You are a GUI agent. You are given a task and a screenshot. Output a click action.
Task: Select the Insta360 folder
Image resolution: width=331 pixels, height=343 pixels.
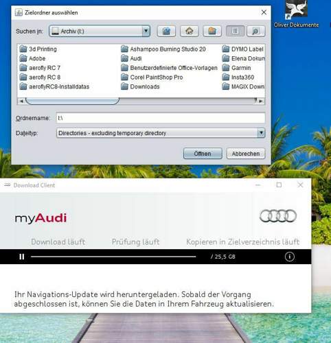238,77
